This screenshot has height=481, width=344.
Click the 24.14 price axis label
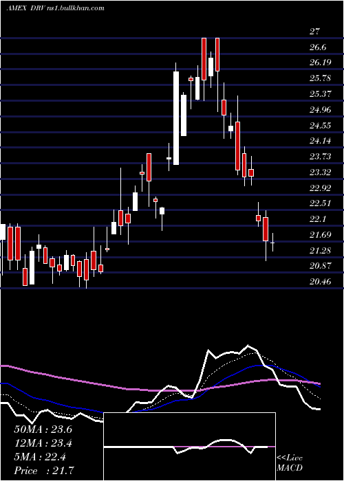pyautogui.click(x=320, y=141)
